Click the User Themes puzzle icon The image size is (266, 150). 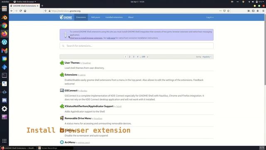(x=62, y=63)
